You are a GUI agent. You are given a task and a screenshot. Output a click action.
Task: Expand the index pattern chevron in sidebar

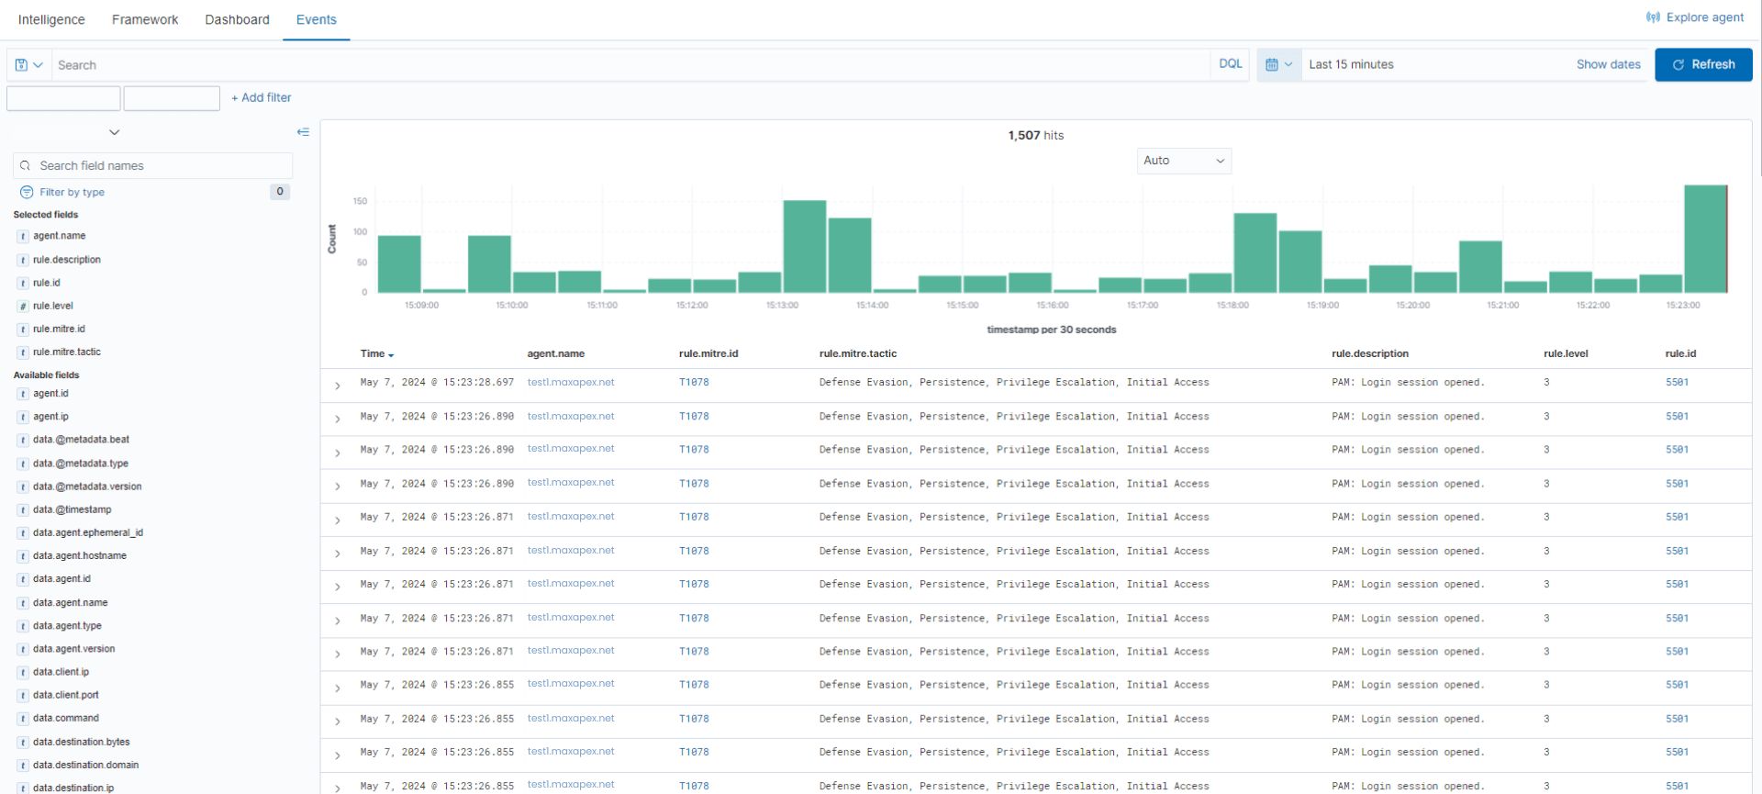(114, 132)
